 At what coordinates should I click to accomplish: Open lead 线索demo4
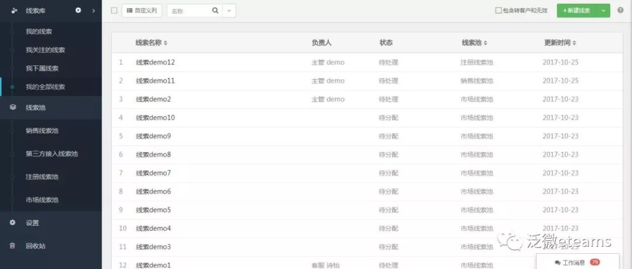tap(153, 228)
